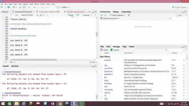The image size is (189, 106).
Task: Open the Project (None) dropdown
Action: pyautogui.click(x=180, y=7)
